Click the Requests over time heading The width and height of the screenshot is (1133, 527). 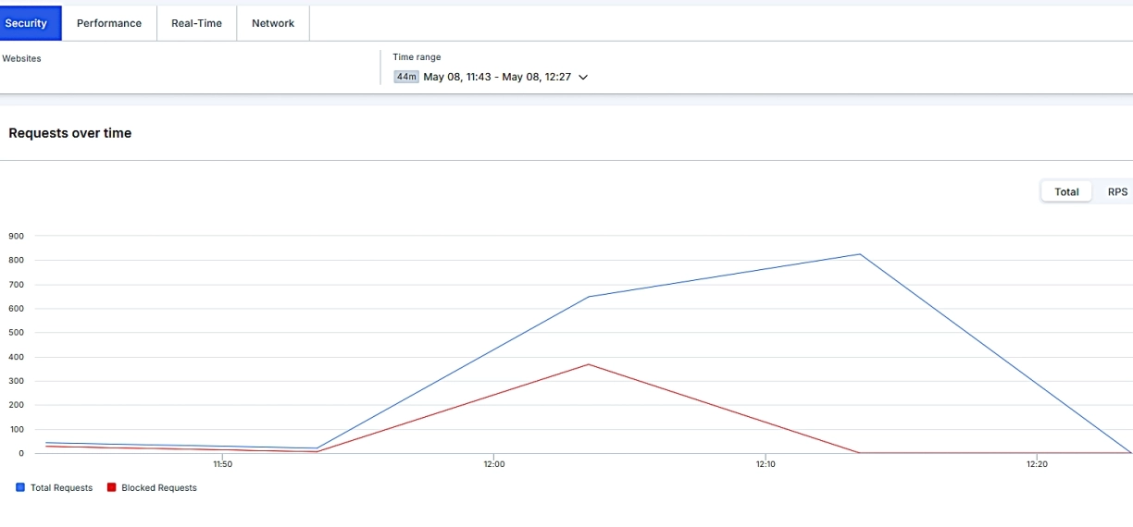point(70,133)
